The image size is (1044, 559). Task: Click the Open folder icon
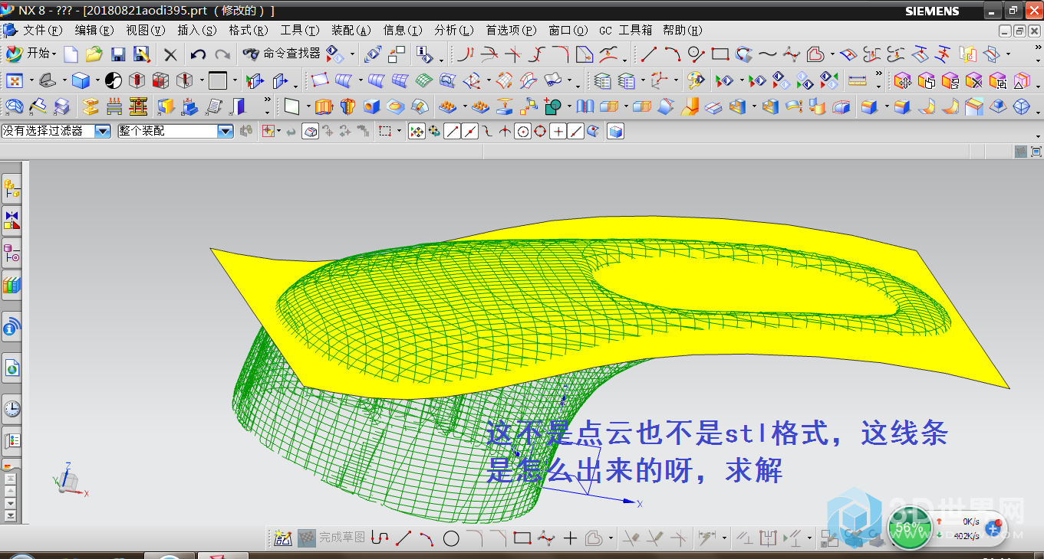tap(94, 54)
